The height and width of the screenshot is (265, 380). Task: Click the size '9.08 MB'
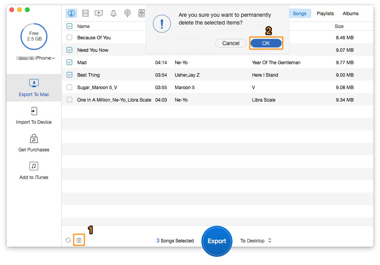(x=344, y=88)
